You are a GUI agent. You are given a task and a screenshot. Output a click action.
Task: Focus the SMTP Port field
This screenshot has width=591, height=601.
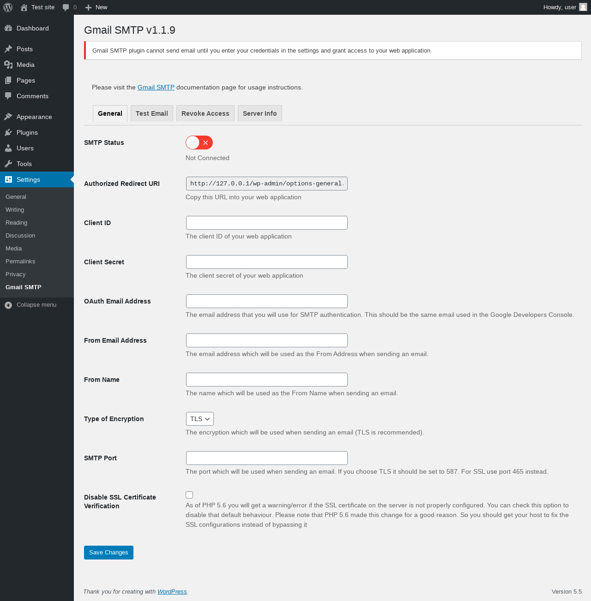coord(267,458)
